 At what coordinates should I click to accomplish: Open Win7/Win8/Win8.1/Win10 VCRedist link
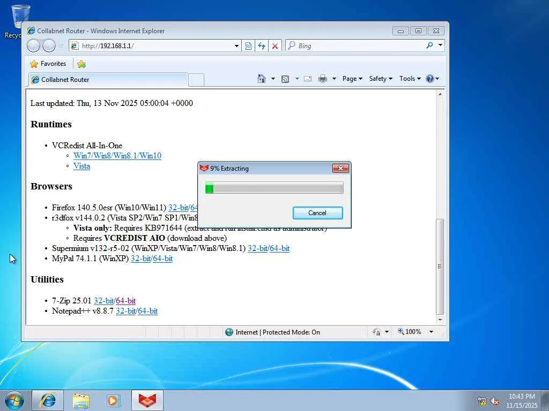point(117,156)
